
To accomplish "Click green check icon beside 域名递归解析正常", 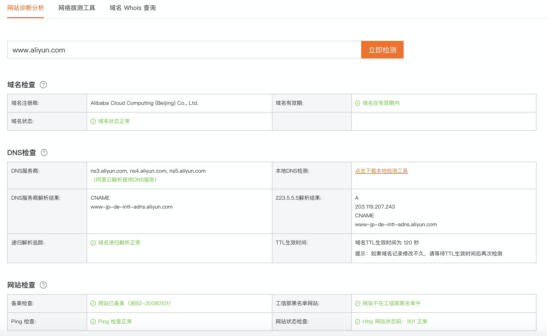I will click(x=93, y=243).
